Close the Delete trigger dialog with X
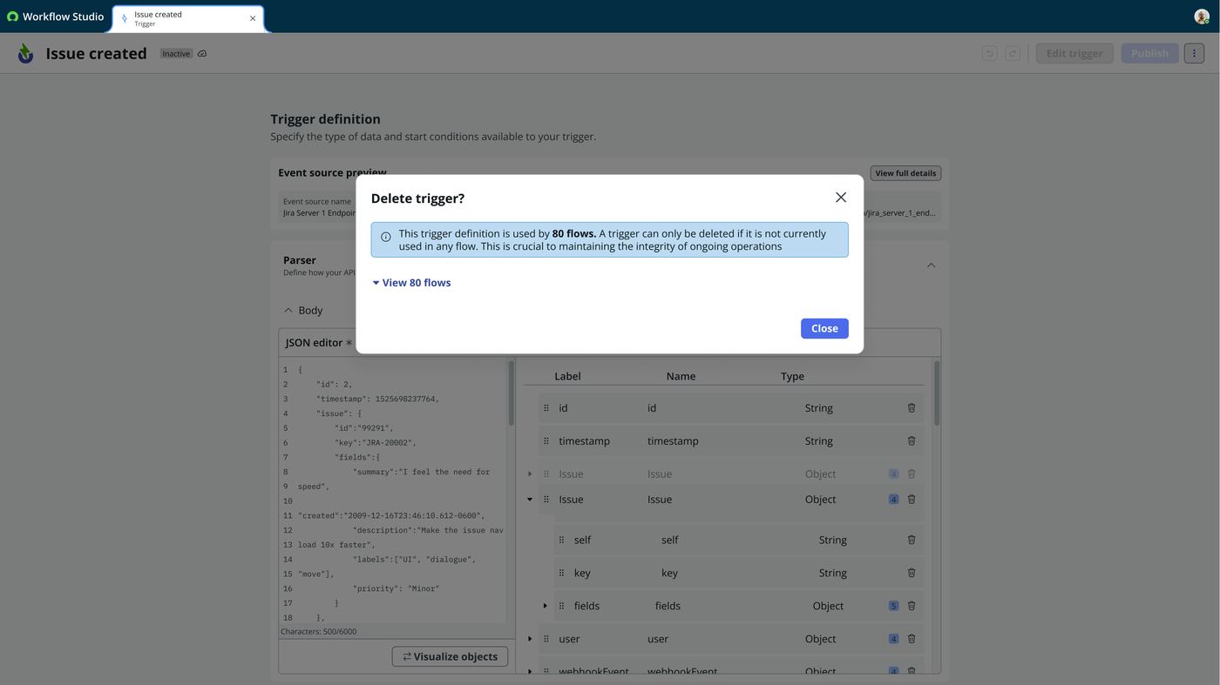 point(841,198)
